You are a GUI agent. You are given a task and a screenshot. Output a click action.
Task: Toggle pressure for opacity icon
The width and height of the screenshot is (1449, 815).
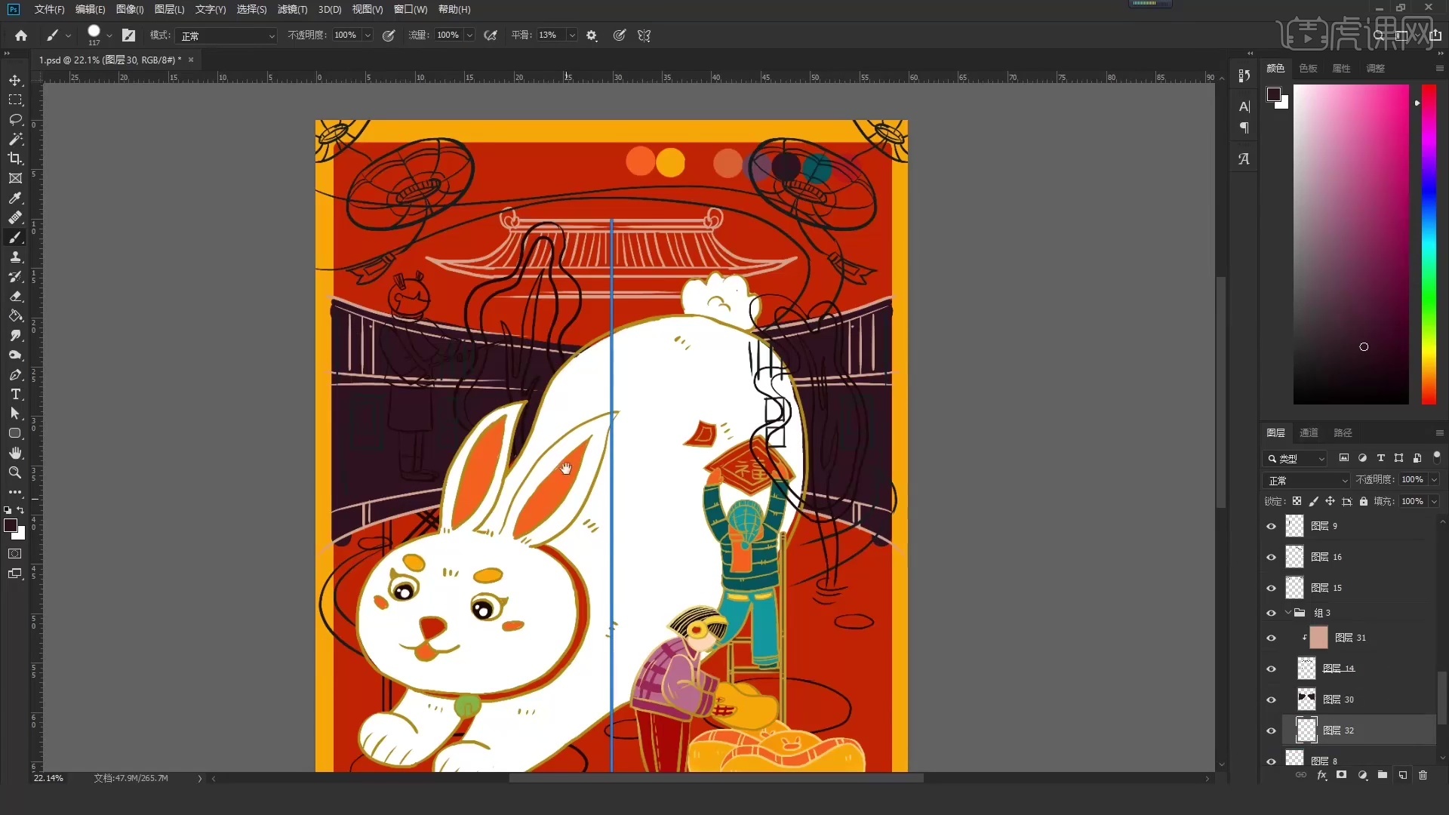click(389, 35)
